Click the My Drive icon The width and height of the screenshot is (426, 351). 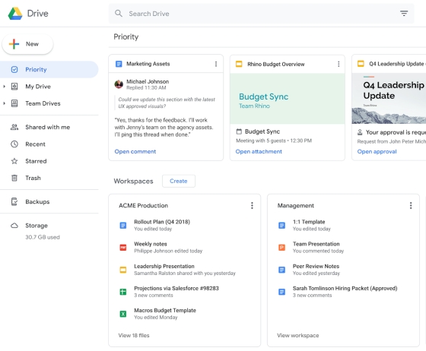(x=14, y=87)
